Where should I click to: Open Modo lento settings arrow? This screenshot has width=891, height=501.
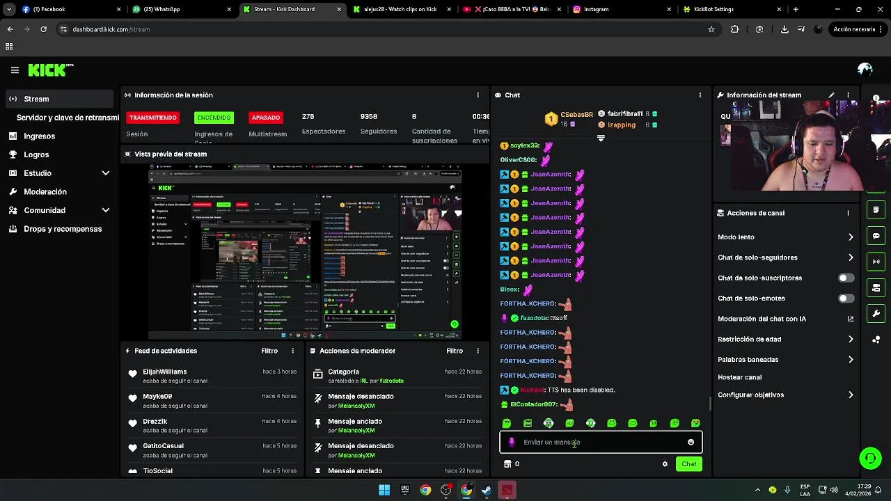pyautogui.click(x=851, y=237)
